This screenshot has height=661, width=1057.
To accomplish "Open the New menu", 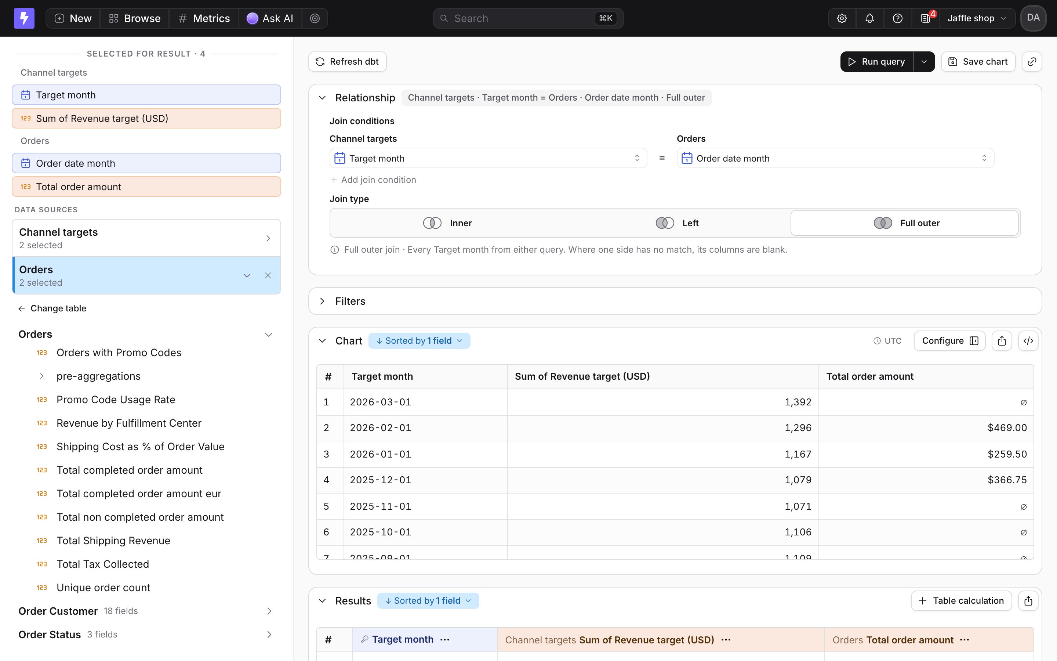I will 73,18.
